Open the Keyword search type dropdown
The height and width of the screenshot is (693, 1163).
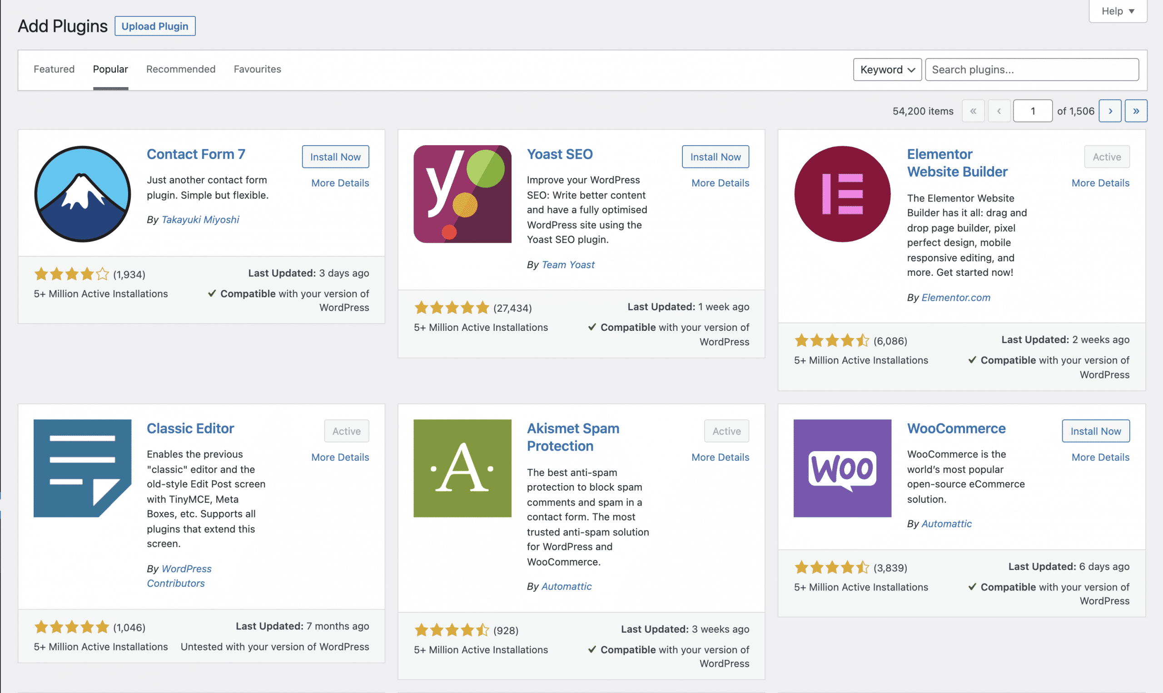pos(887,69)
